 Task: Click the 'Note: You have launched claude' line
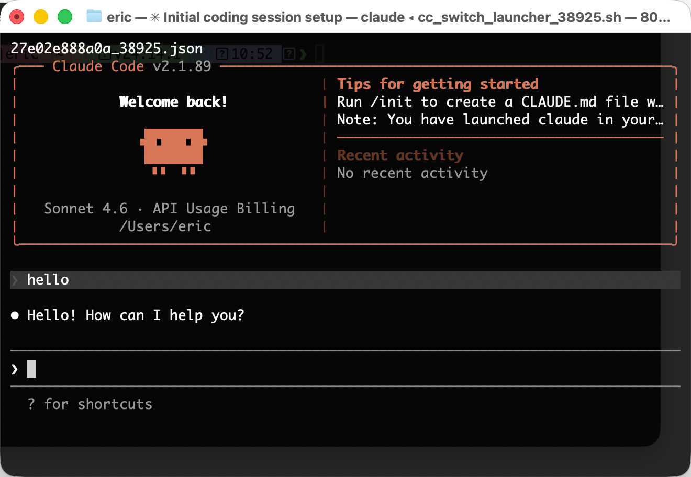[500, 120]
